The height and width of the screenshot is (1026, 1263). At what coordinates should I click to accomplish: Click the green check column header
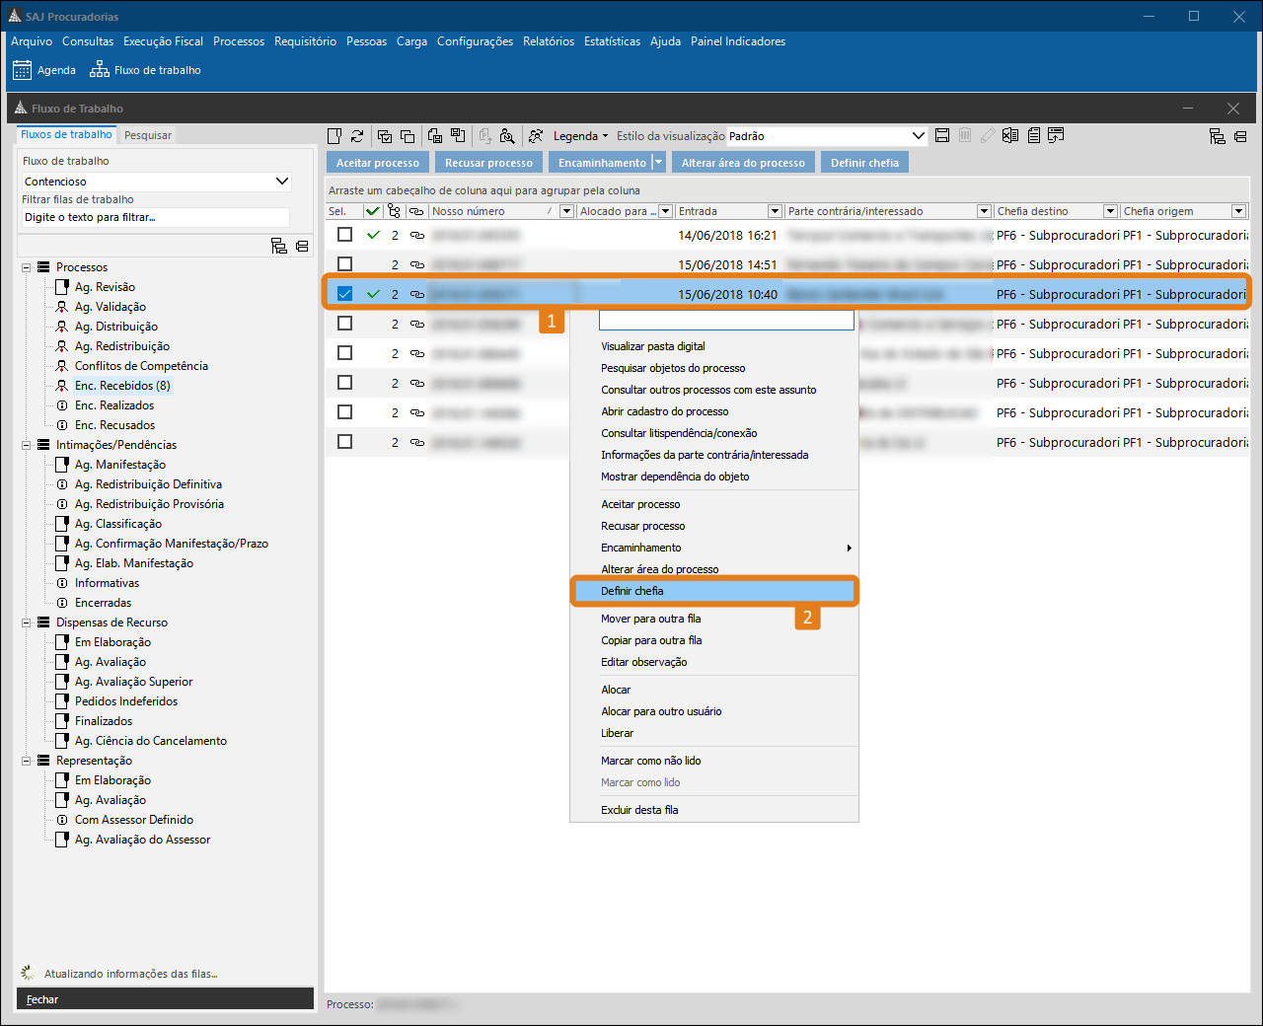click(x=373, y=211)
